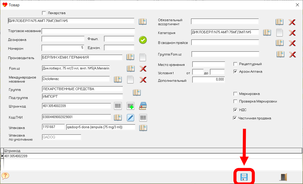The width and height of the screenshot is (303, 184).
Task: Click the Группа Fom.uz input field
Action: point(225,54)
